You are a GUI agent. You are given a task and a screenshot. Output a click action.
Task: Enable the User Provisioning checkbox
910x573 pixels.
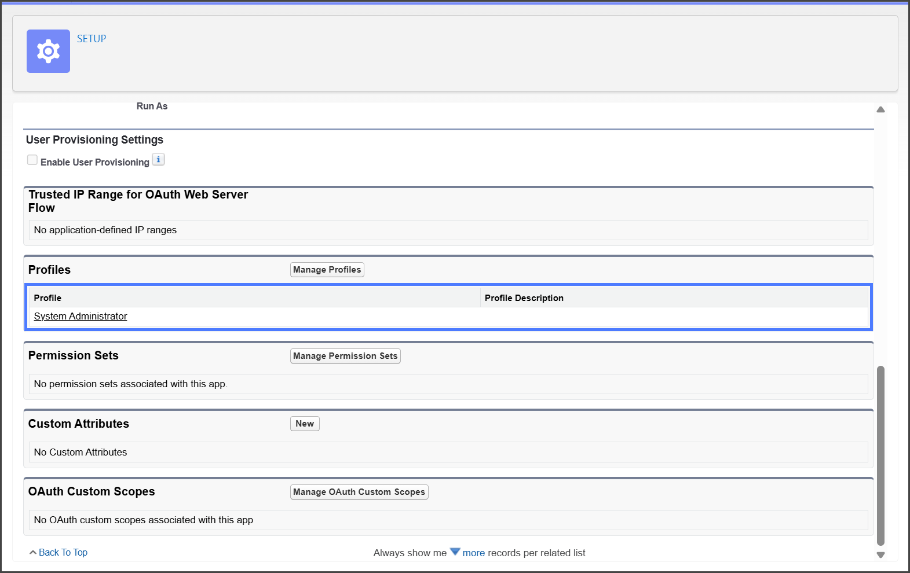coord(32,160)
